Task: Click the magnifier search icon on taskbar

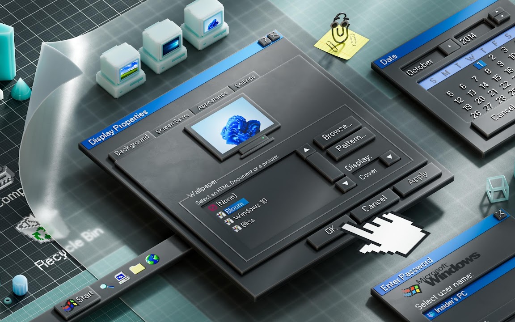Action: pos(107,287)
